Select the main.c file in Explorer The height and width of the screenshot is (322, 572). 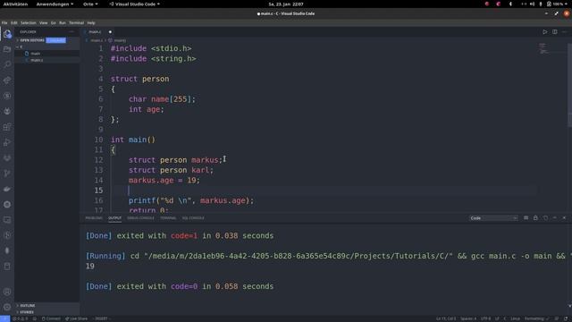[46, 60]
